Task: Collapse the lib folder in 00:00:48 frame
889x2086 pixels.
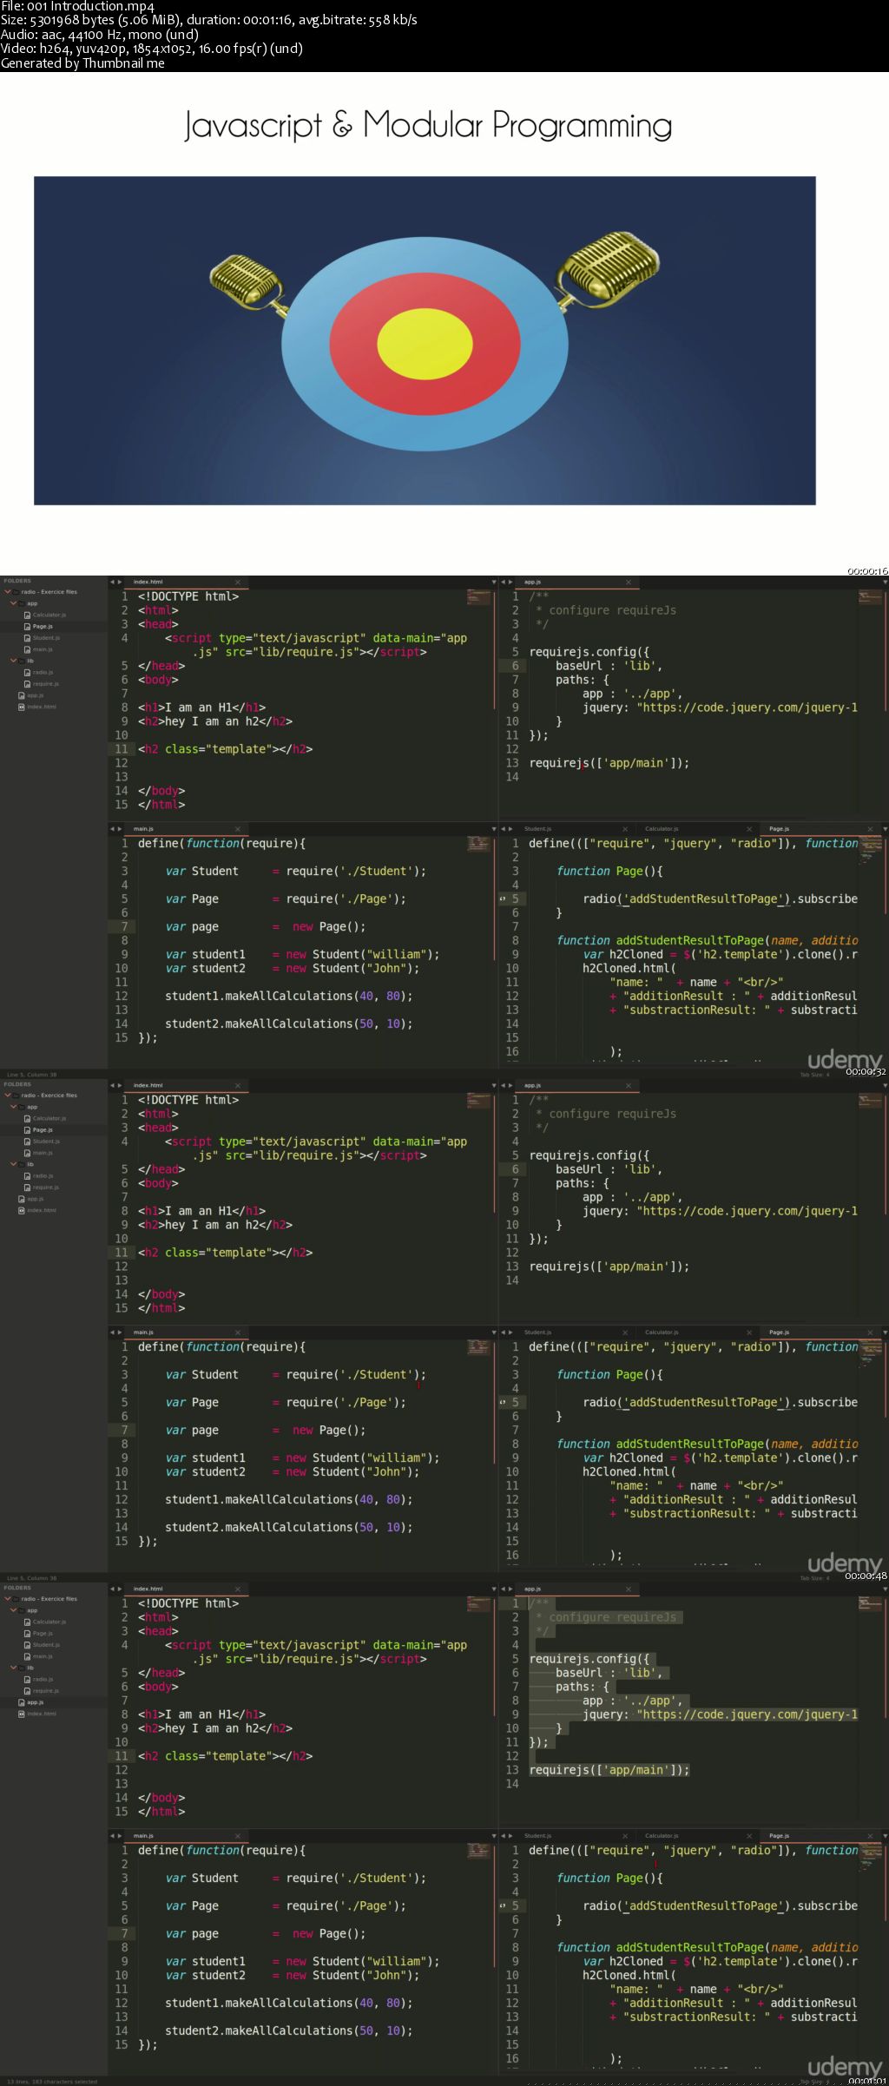Action: point(14,1164)
